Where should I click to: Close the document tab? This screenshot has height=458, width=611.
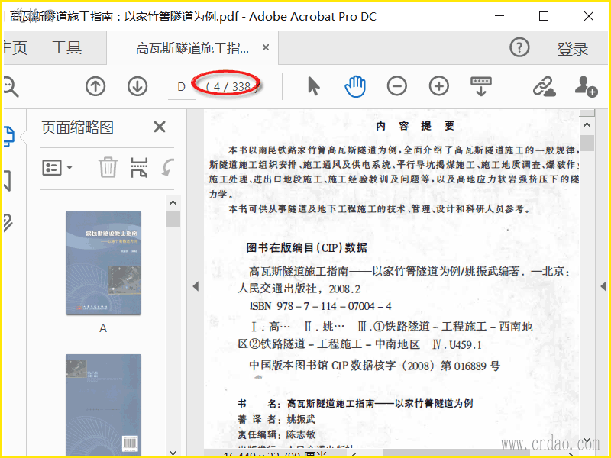(x=266, y=47)
